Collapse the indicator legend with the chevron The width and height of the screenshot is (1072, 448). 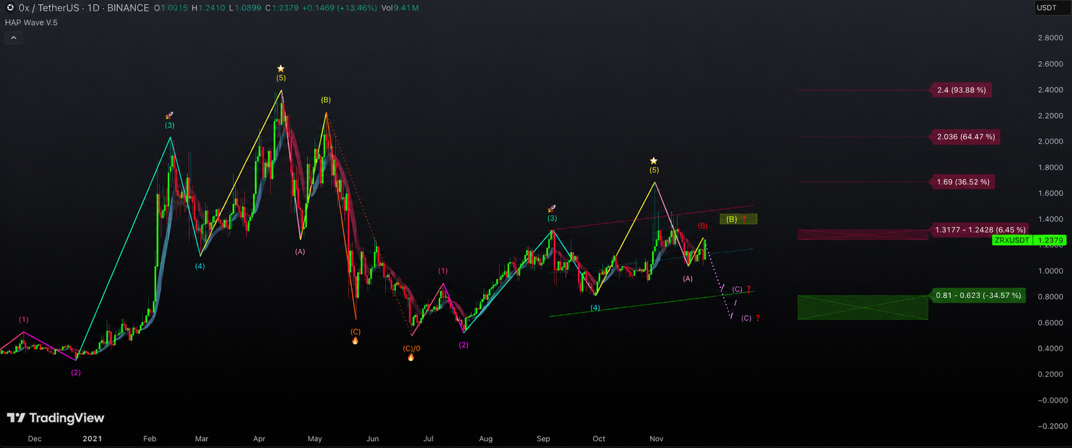[14, 38]
